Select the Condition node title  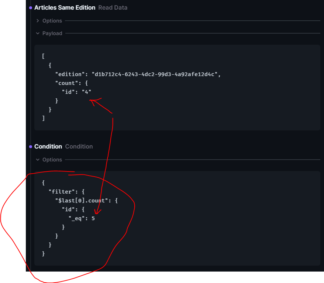(48, 146)
